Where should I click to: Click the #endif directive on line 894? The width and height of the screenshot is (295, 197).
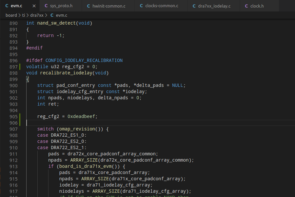pyautogui.click(x=34, y=48)
